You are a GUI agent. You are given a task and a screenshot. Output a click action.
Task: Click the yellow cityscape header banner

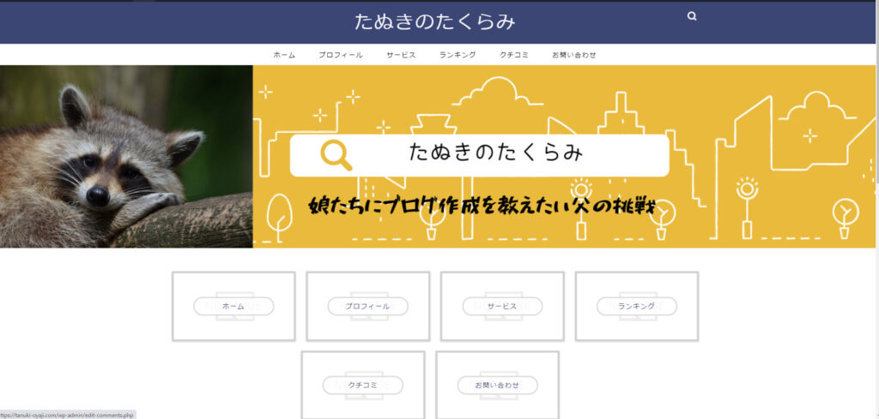pyautogui.click(x=563, y=157)
